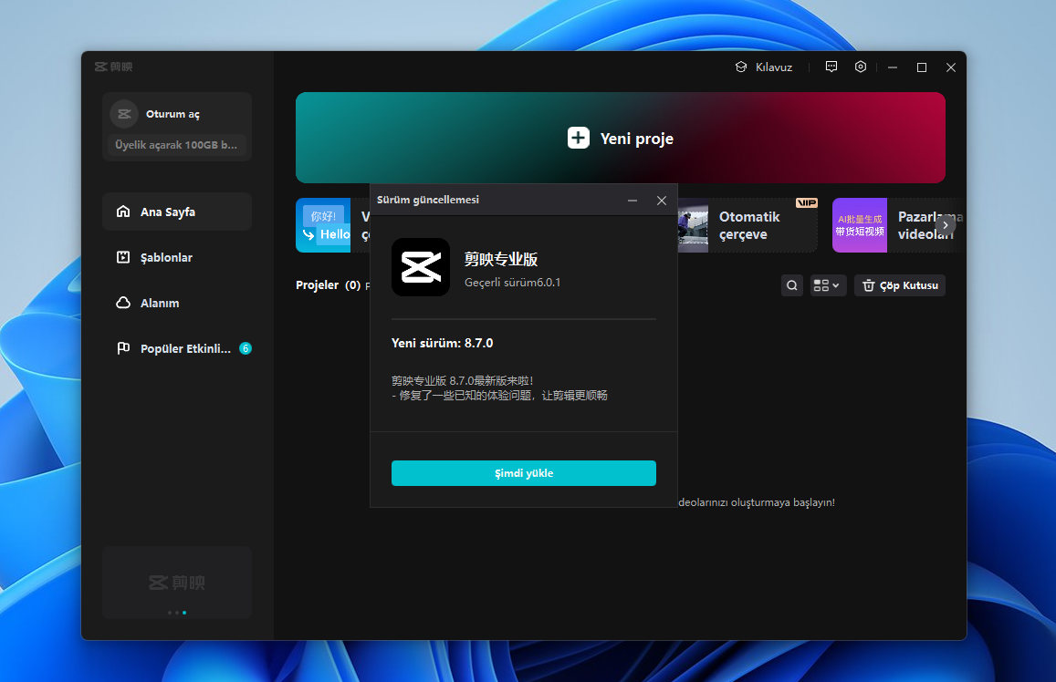Click Oturum aç to sign in
Image resolution: width=1056 pixels, height=682 pixels.
(x=173, y=114)
